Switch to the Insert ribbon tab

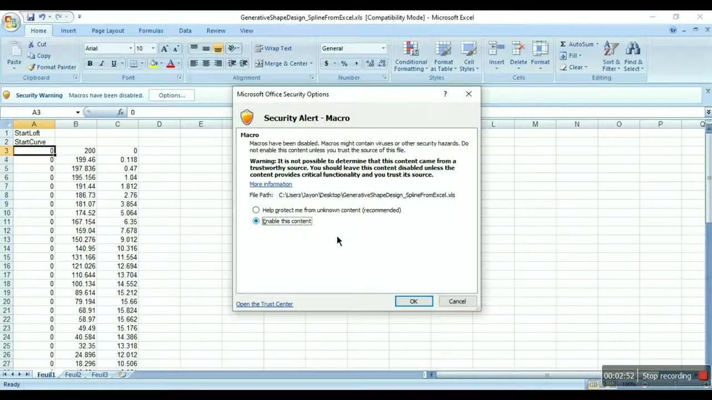point(68,31)
